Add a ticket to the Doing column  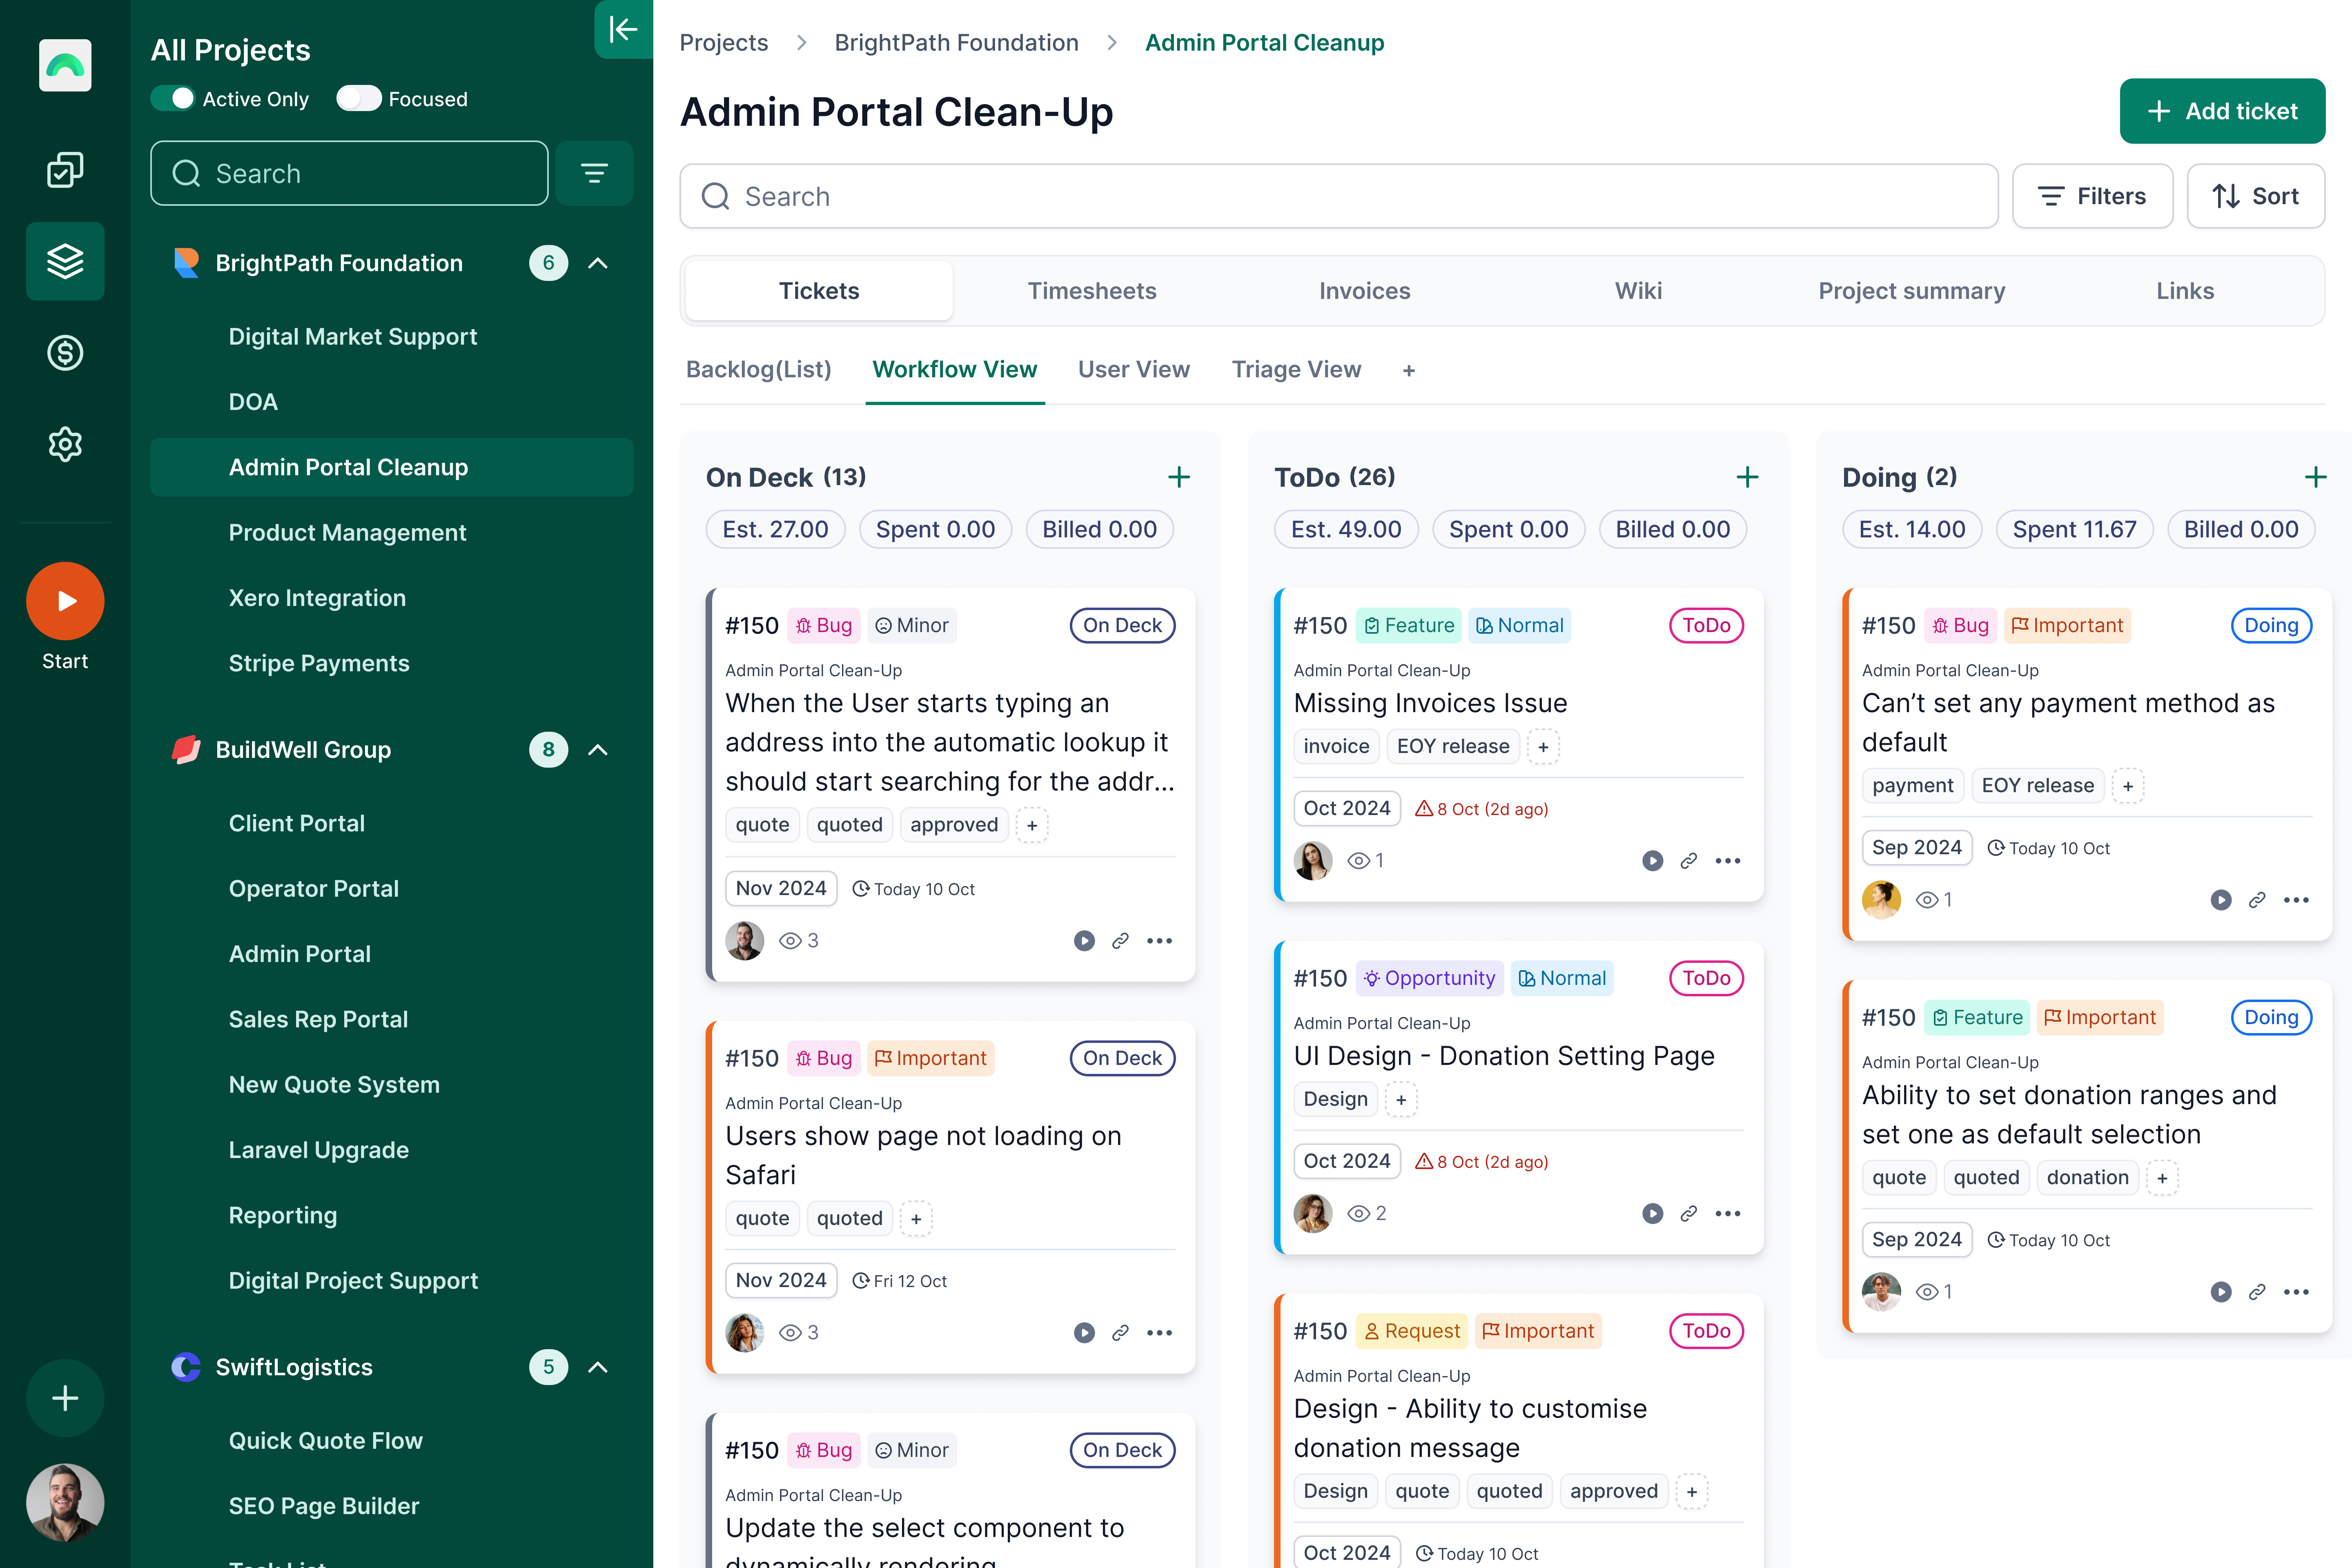[x=2315, y=477]
